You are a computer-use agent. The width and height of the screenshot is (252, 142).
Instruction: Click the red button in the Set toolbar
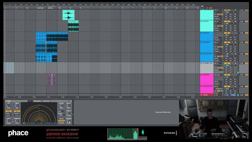point(211,8)
